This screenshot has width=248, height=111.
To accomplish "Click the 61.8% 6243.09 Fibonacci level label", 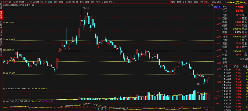I will [9, 39].
